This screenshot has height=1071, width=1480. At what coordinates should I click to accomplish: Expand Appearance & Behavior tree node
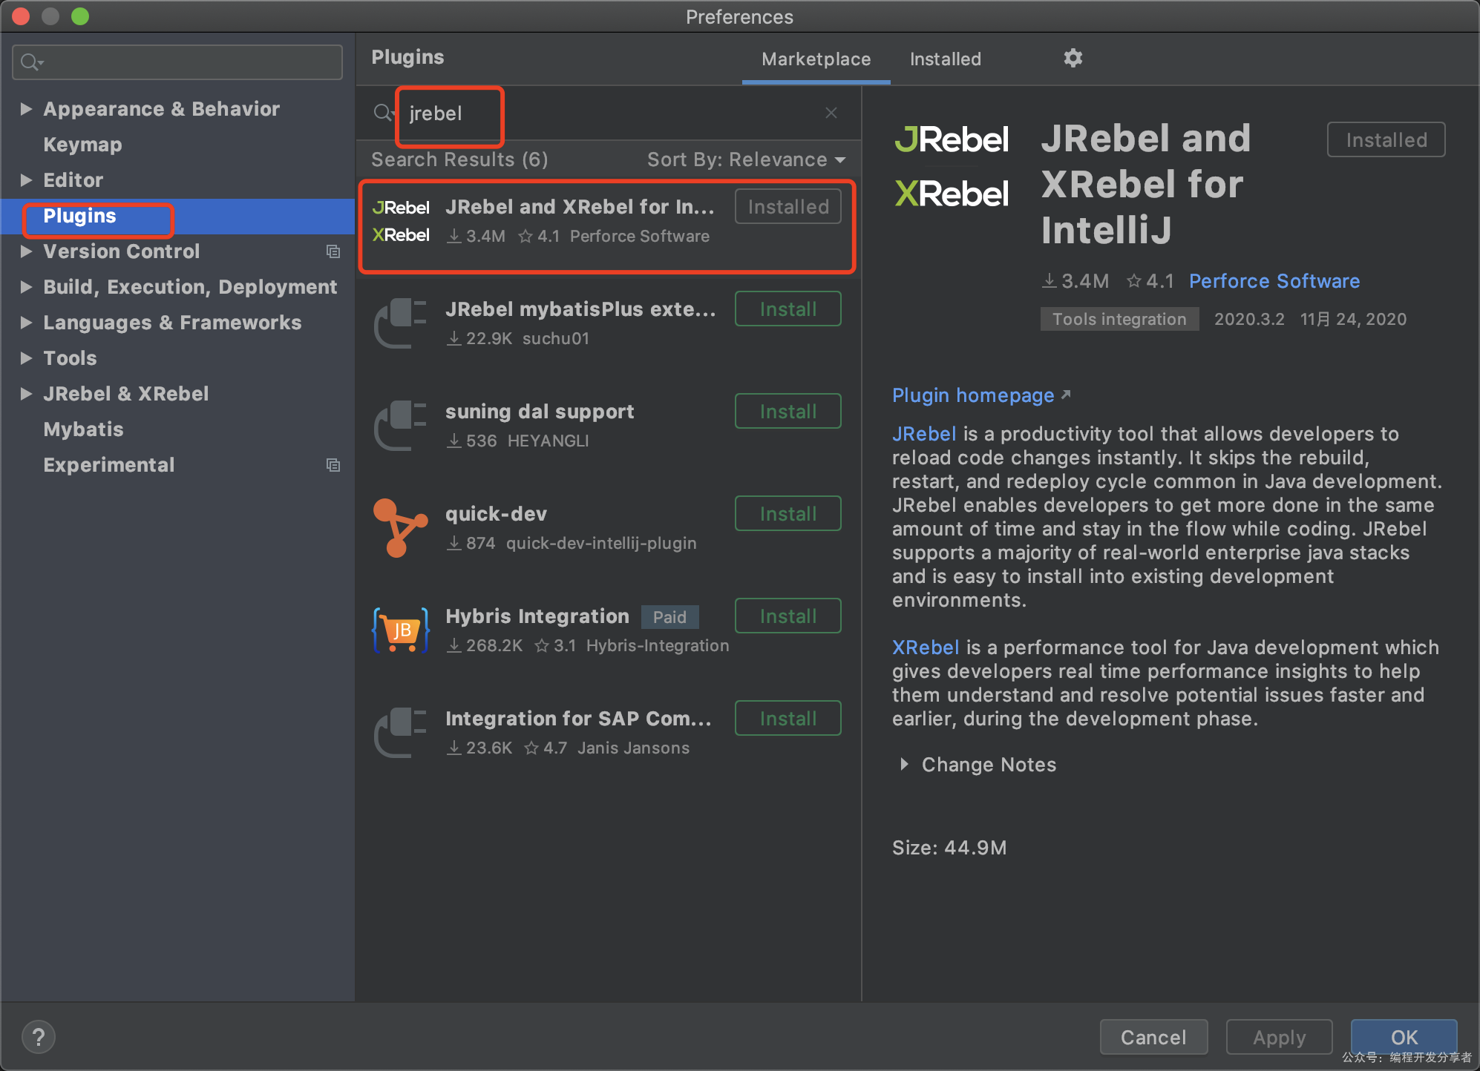tap(26, 109)
